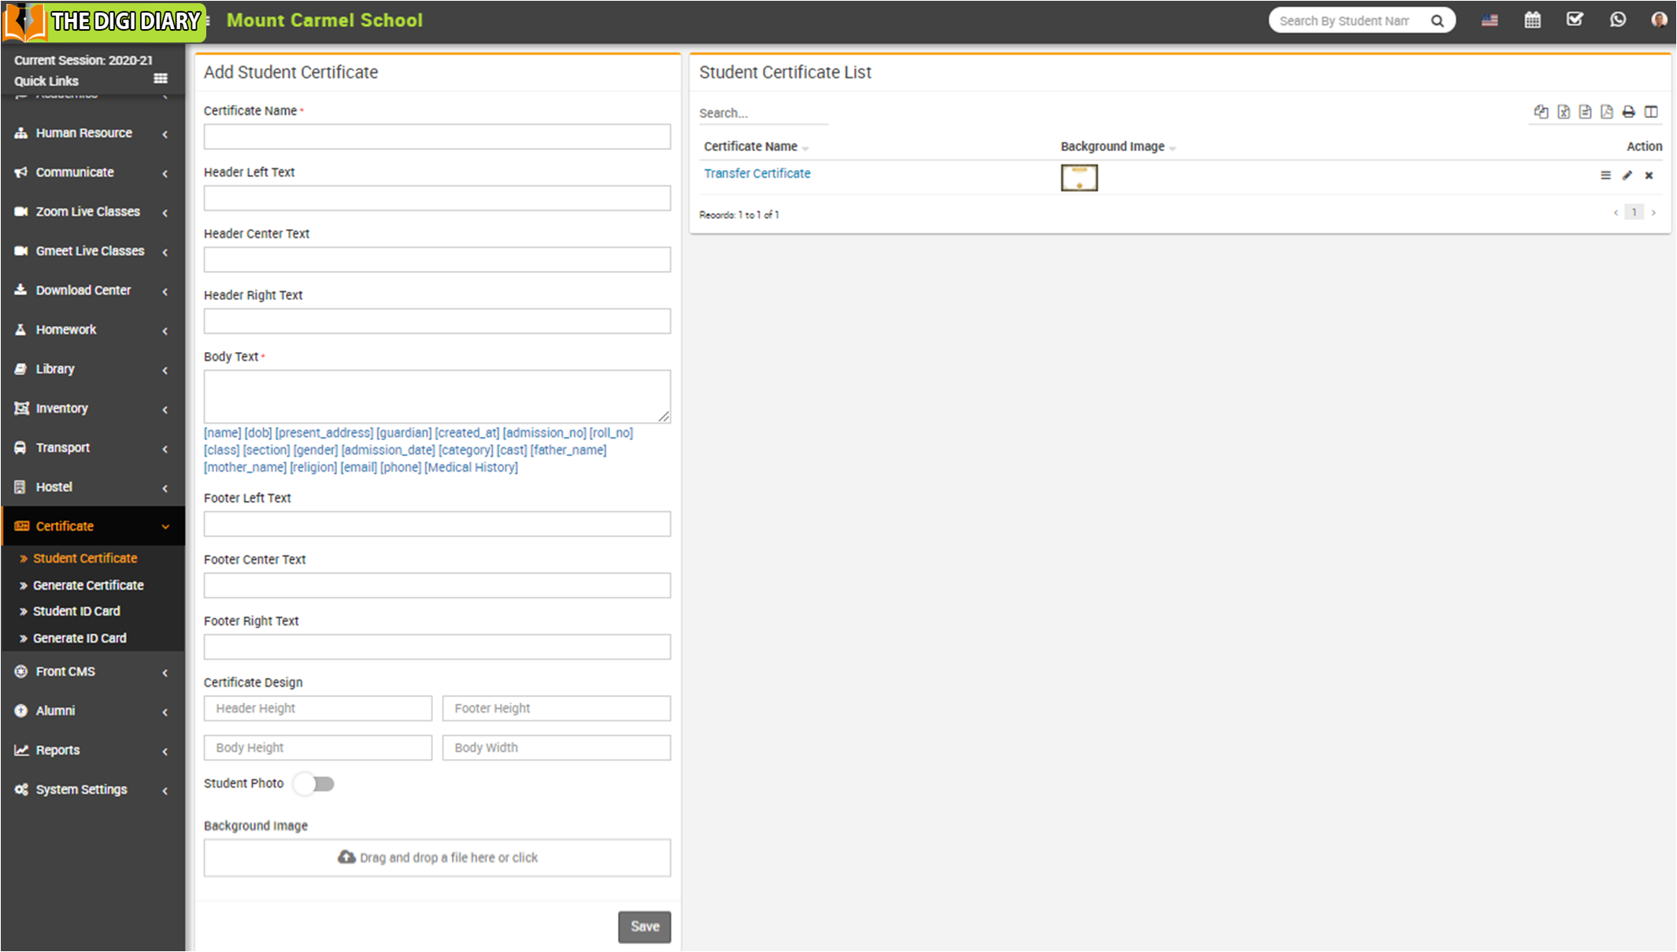Open the WhatsApp icon in the header
1677x952 pixels.
(1617, 20)
